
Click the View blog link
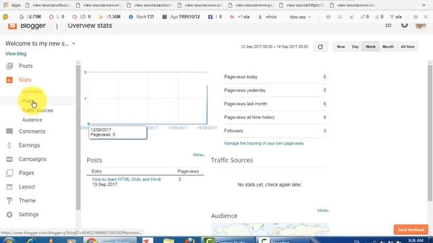click(16, 54)
